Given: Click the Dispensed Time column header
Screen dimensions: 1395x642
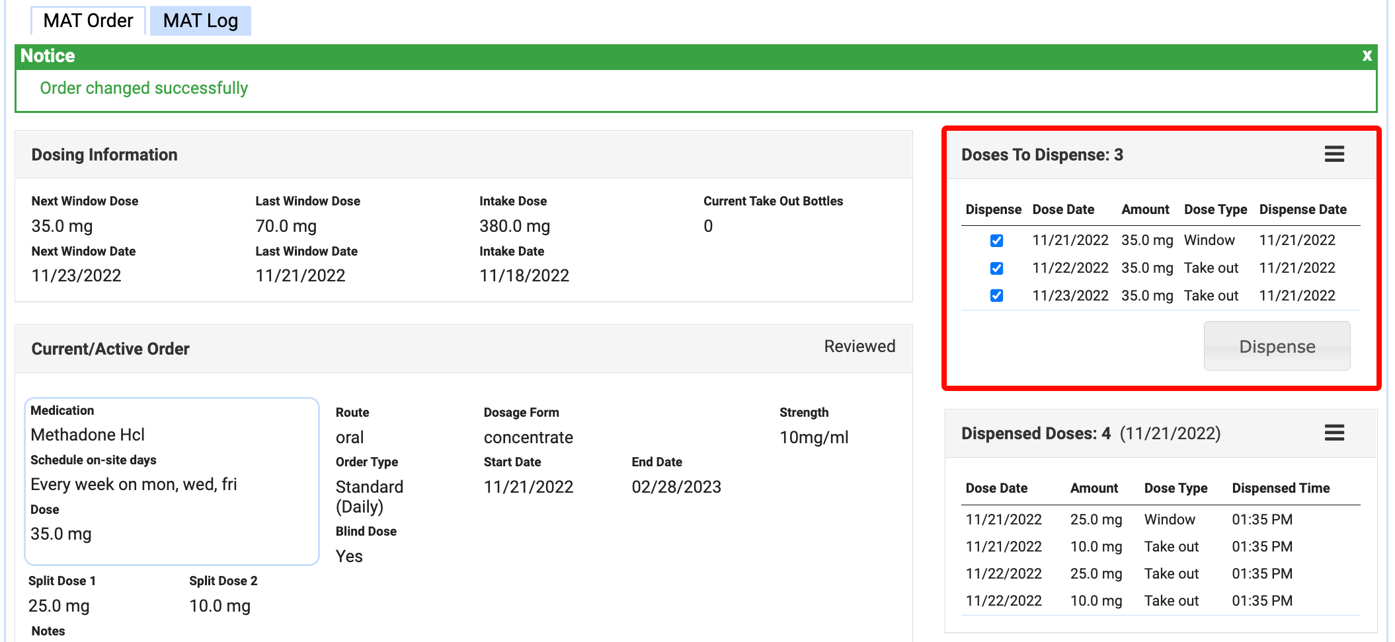Looking at the screenshot, I should [x=1280, y=488].
